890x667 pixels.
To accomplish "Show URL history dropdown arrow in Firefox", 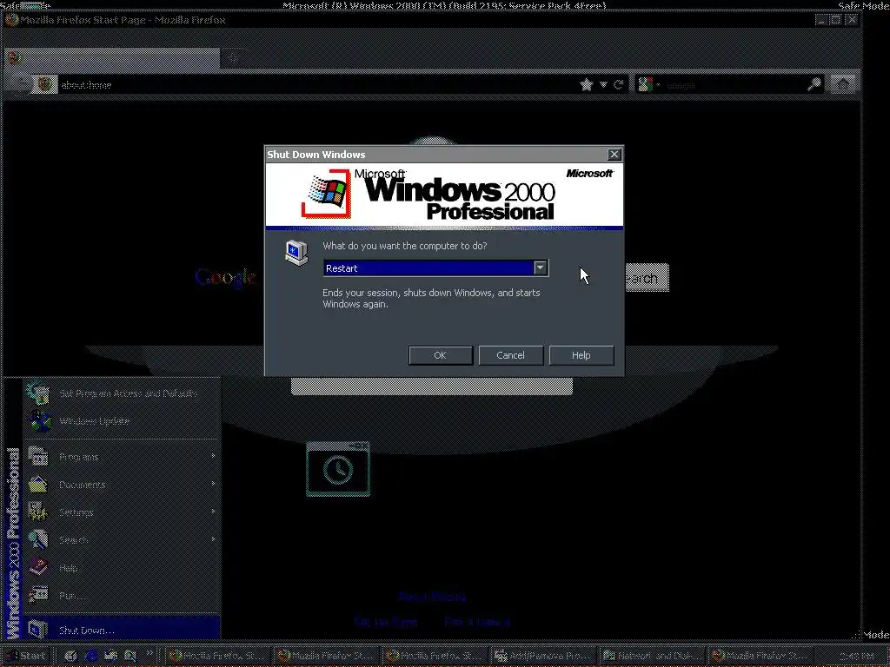I will (x=603, y=84).
